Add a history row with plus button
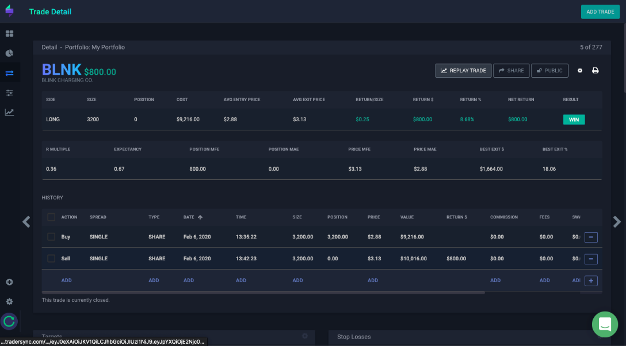626x346 pixels. (591, 280)
